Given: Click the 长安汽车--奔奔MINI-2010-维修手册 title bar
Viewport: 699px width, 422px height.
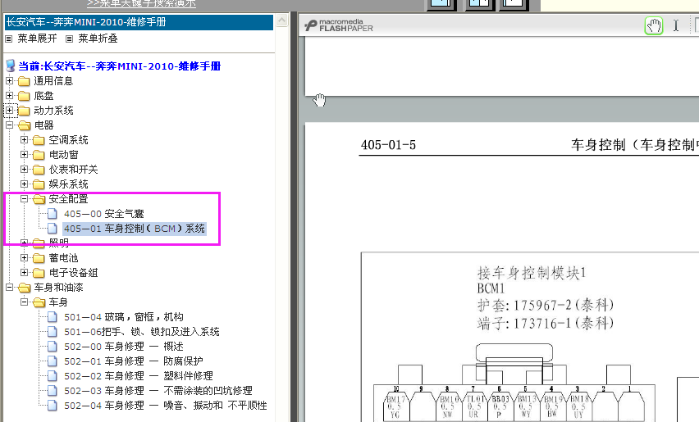Looking at the screenshot, I should click(x=139, y=22).
